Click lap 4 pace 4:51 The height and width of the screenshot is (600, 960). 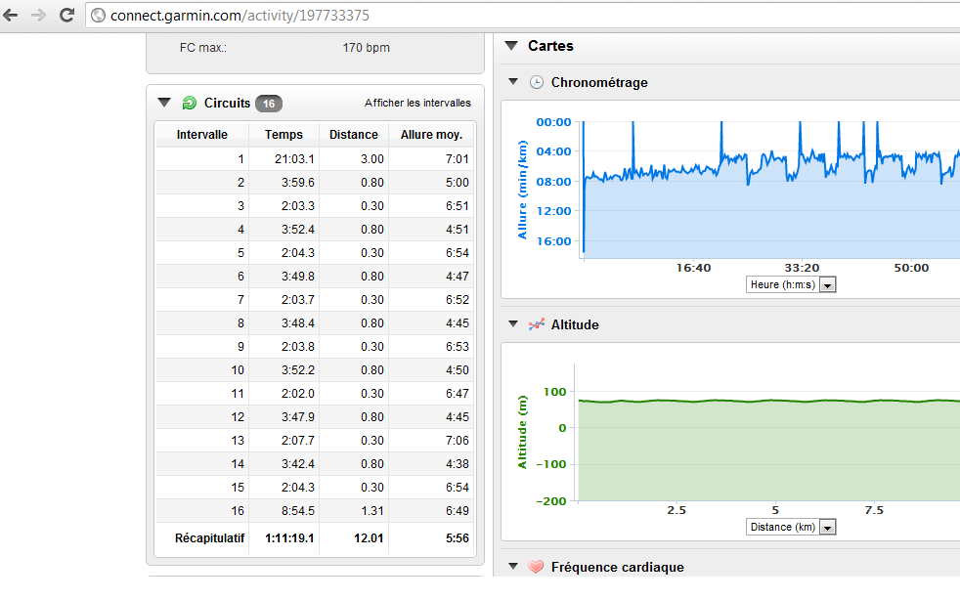coord(458,230)
